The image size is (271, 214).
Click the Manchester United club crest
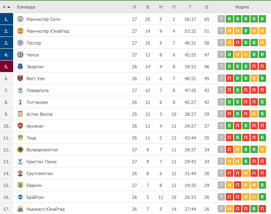pos(21,31)
